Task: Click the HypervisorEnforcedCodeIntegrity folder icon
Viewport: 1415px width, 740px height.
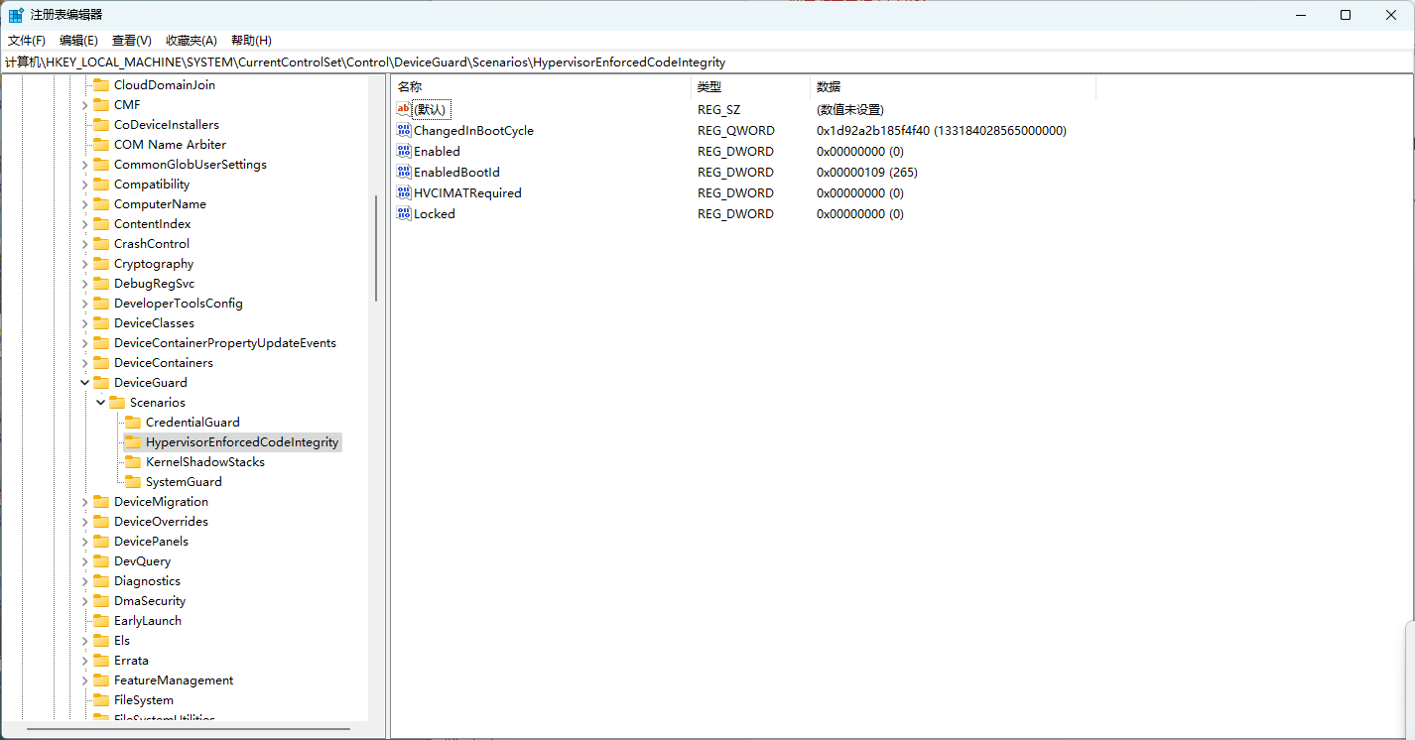Action: tap(133, 441)
